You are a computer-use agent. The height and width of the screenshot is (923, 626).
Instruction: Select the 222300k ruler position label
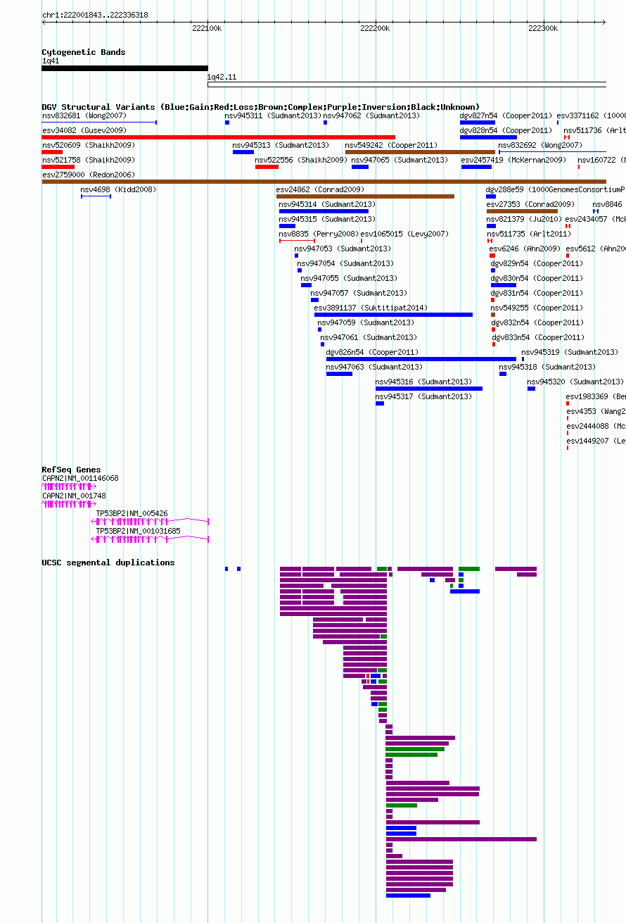pyautogui.click(x=543, y=29)
